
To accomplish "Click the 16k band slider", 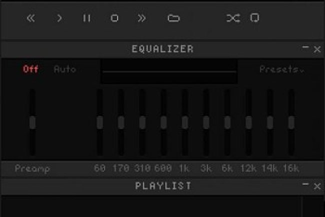I will click(x=291, y=122).
